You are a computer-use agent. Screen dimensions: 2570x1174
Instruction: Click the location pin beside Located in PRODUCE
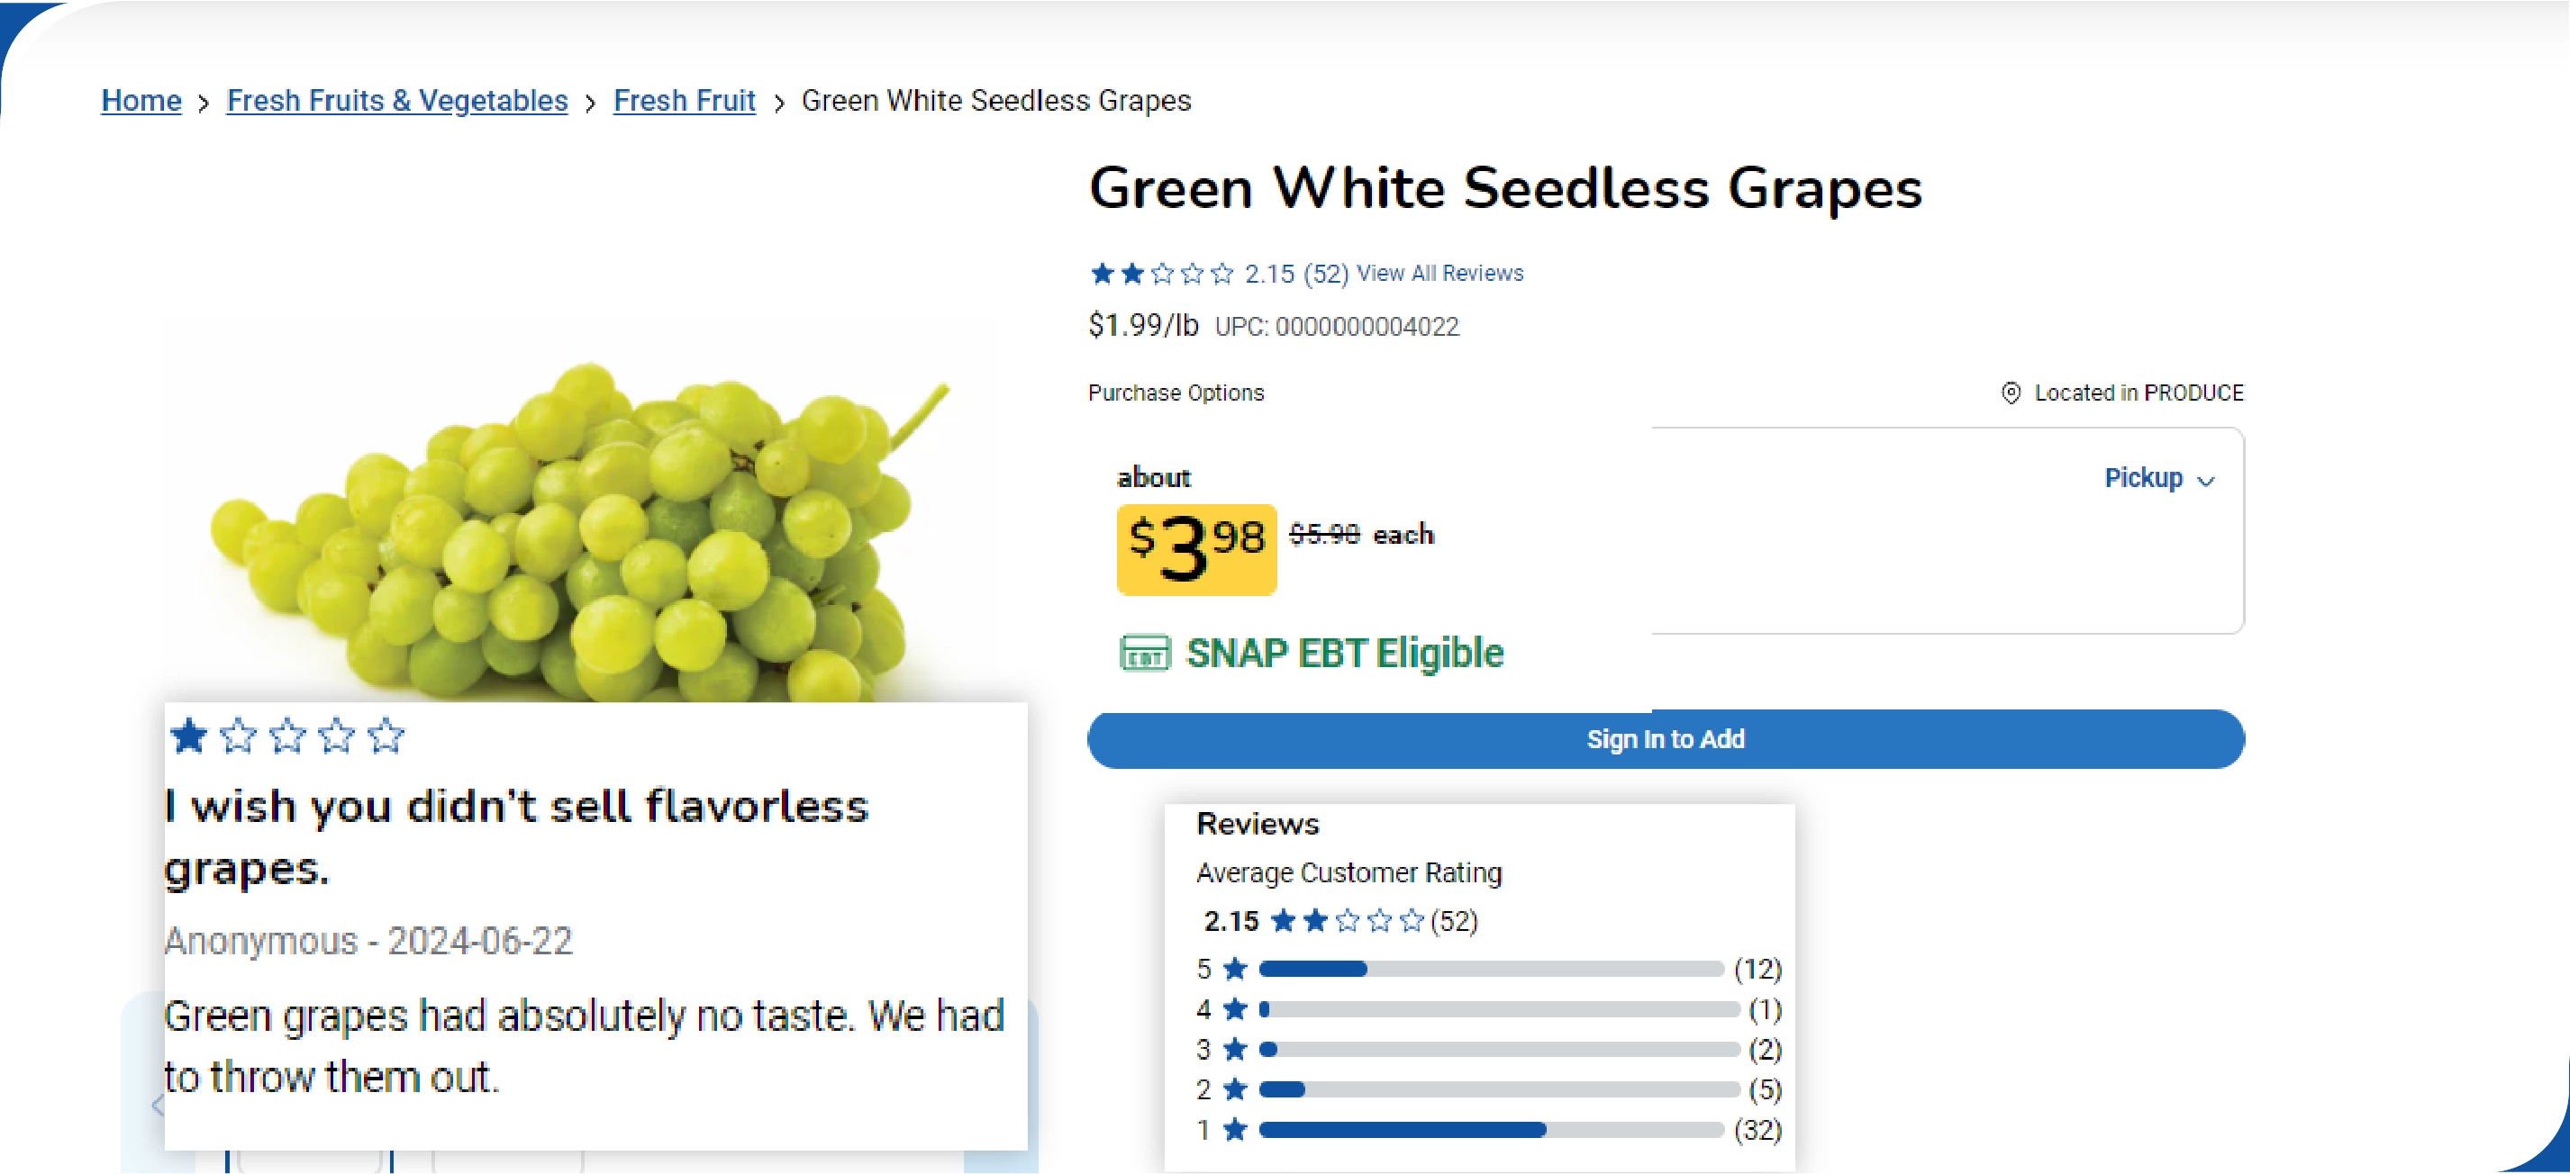(x=2012, y=393)
